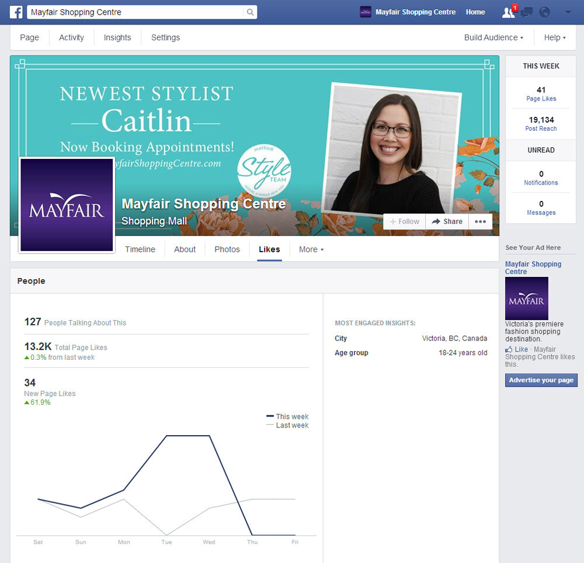Click the Mayfair logo thumbnail in the ad
Viewport: 584px width, 563px height.
point(527,298)
